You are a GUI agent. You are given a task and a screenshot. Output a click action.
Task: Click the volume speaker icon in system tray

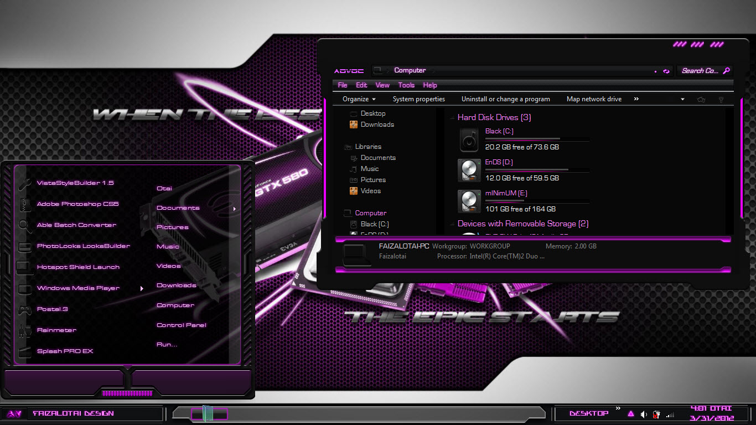pyautogui.click(x=644, y=414)
